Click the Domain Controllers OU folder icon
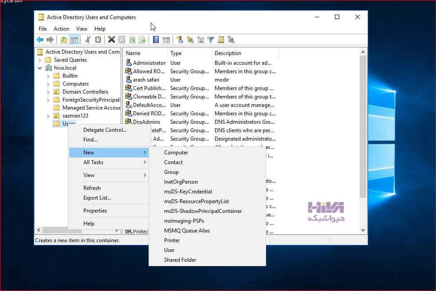 [56, 91]
